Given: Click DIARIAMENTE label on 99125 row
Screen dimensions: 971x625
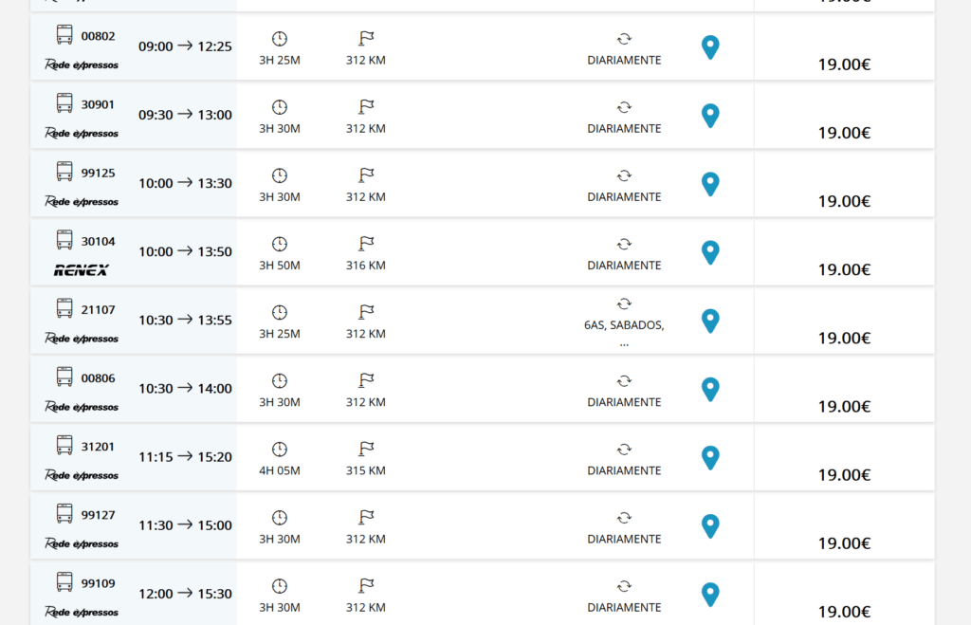Looking at the screenshot, I should 624,197.
